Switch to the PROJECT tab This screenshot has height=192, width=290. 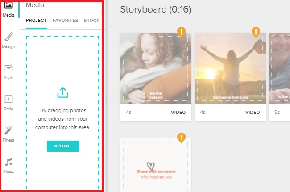pyautogui.click(x=36, y=21)
